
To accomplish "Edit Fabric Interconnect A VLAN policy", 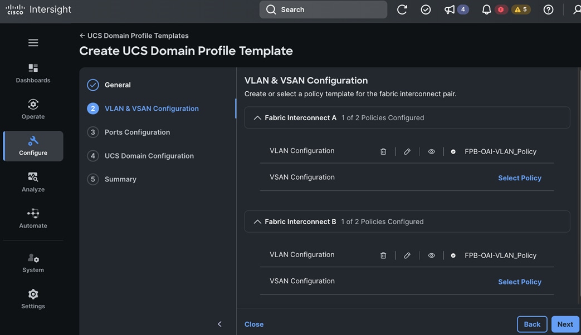I will 407,151.
